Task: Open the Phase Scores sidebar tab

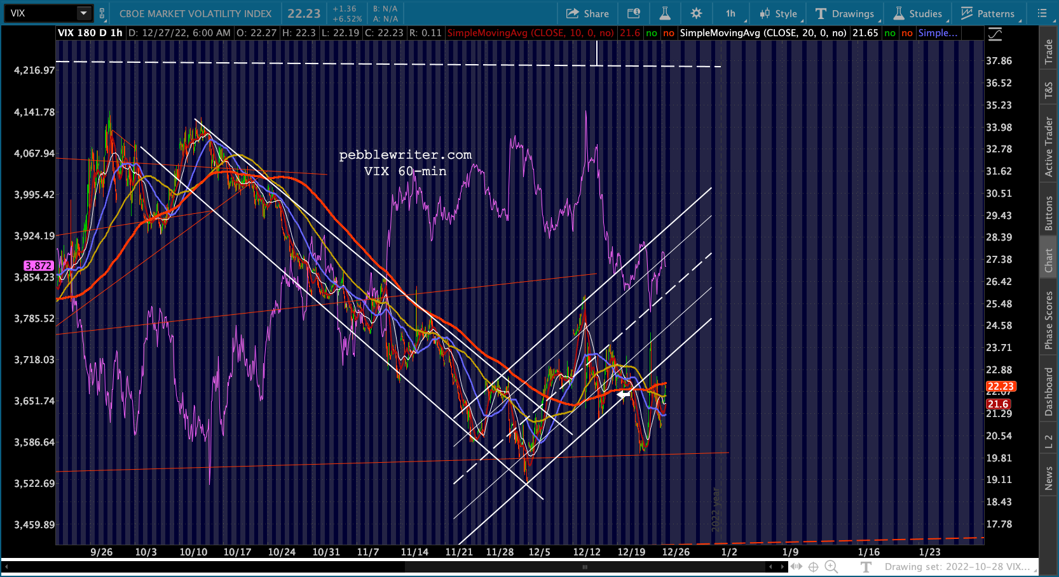Action: pos(1049,321)
